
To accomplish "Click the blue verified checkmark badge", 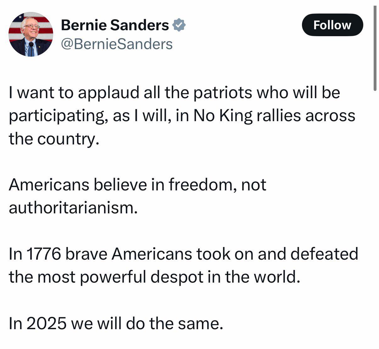I will 179,25.
